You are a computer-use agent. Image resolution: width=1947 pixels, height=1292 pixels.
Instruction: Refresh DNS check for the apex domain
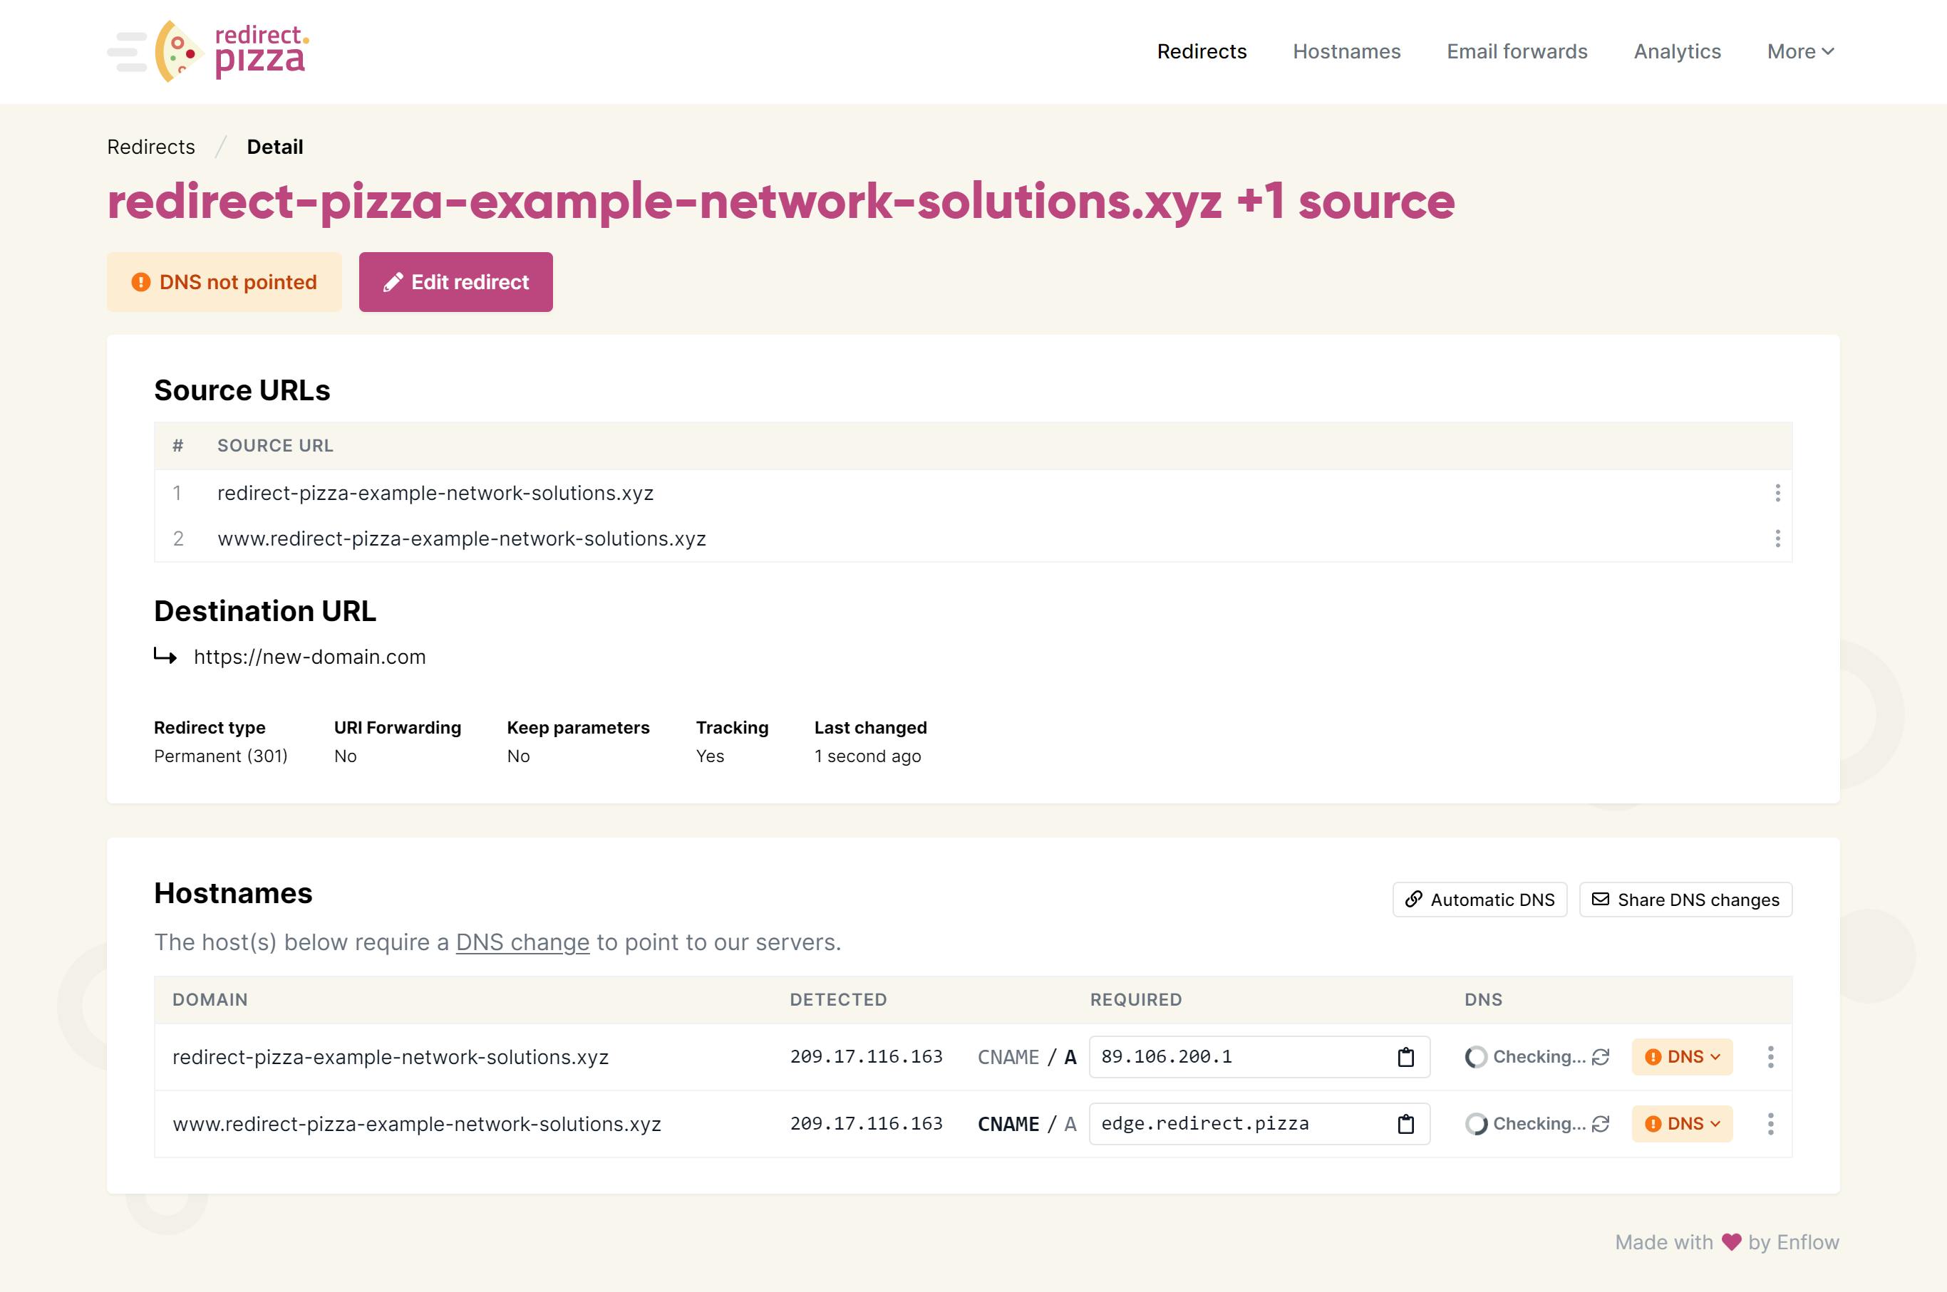click(x=1601, y=1057)
